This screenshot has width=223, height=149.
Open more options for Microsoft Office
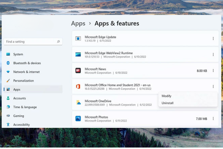pos(213,86)
